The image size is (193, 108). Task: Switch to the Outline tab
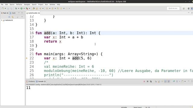coord(13,13)
